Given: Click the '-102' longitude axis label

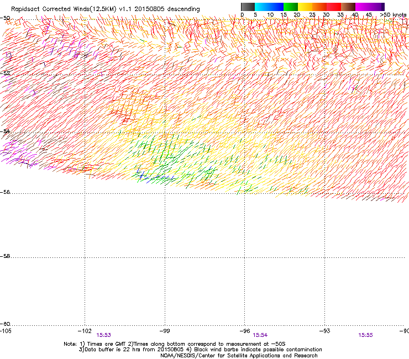Looking at the screenshot, I should point(85,331).
